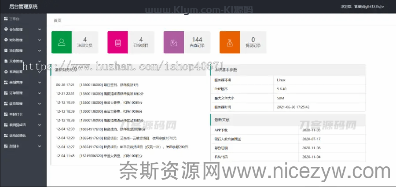Click the 看图猜成语 icon in sidebar

[x=6, y=125]
